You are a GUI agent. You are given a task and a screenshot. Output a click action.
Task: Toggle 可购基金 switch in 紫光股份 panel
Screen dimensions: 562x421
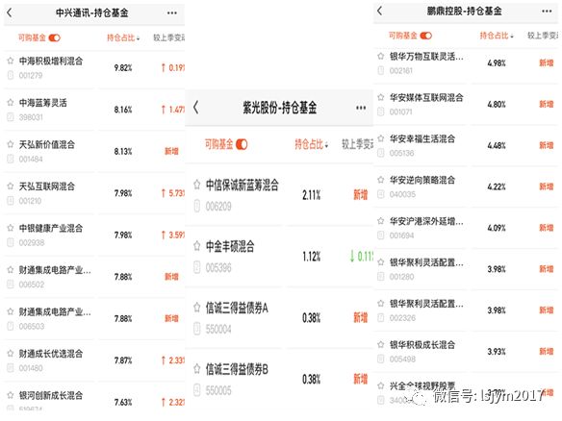coord(242,144)
